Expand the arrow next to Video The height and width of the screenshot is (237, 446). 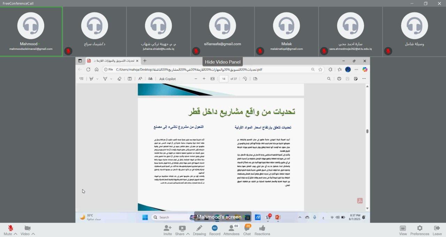(33, 234)
